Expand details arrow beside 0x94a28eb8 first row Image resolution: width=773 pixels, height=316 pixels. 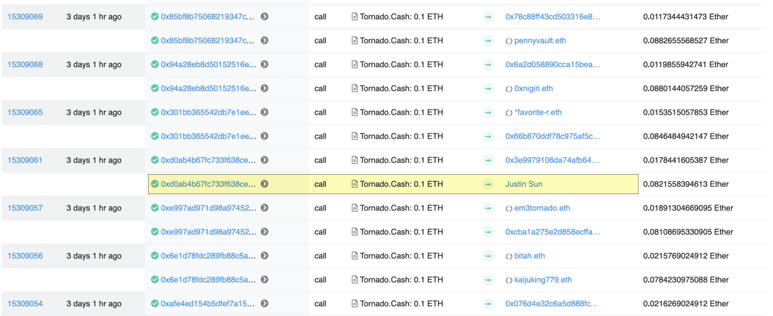coord(265,64)
